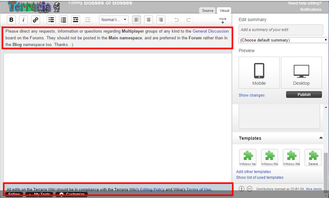Click the Creative Commons CC icon
The width and height of the screenshot is (329, 198).
pyautogui.click(x=249, y=189)
